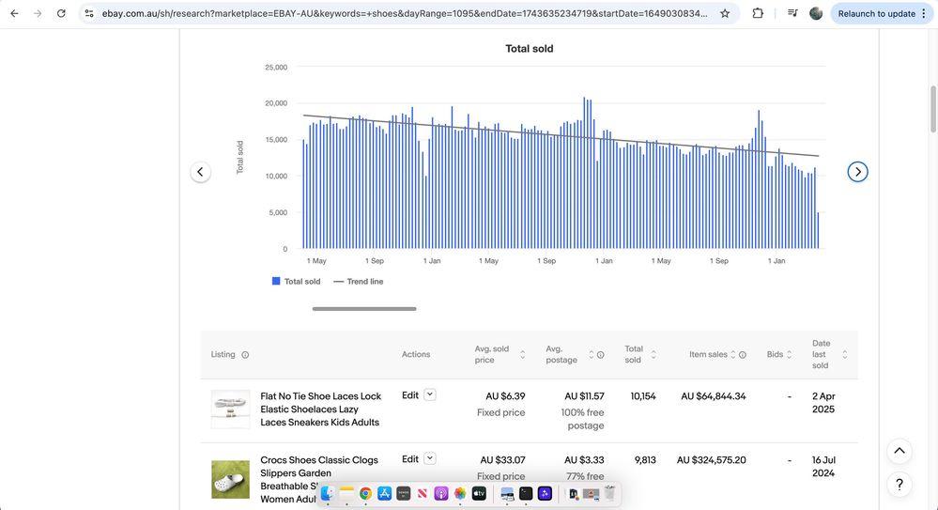
Task: Open Terminal from the dock
Action: (x=526, y=494)
